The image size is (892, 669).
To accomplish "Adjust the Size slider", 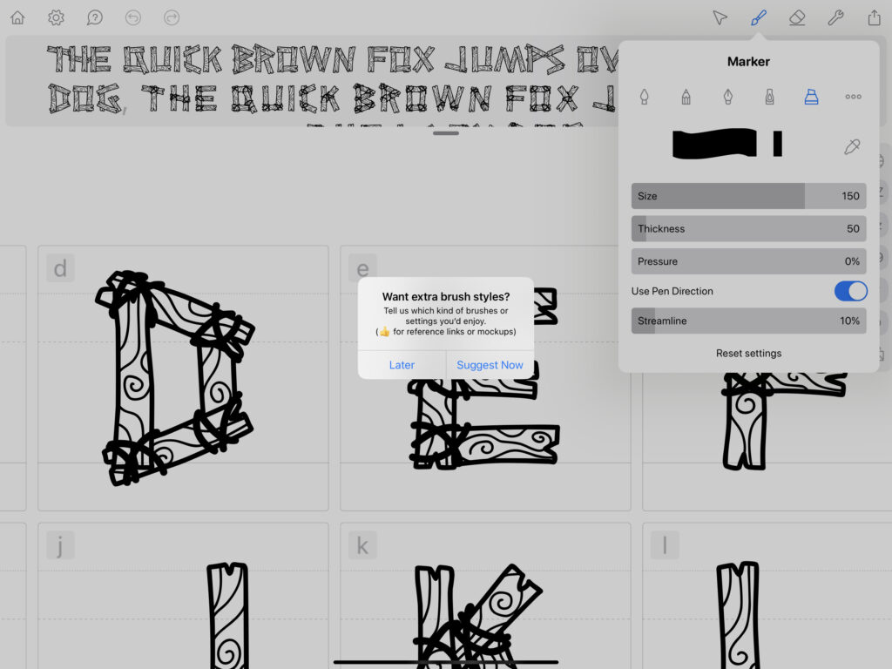I will coord(748,196).
